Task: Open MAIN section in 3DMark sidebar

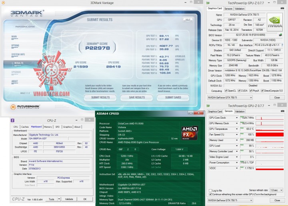Action: 14,37
